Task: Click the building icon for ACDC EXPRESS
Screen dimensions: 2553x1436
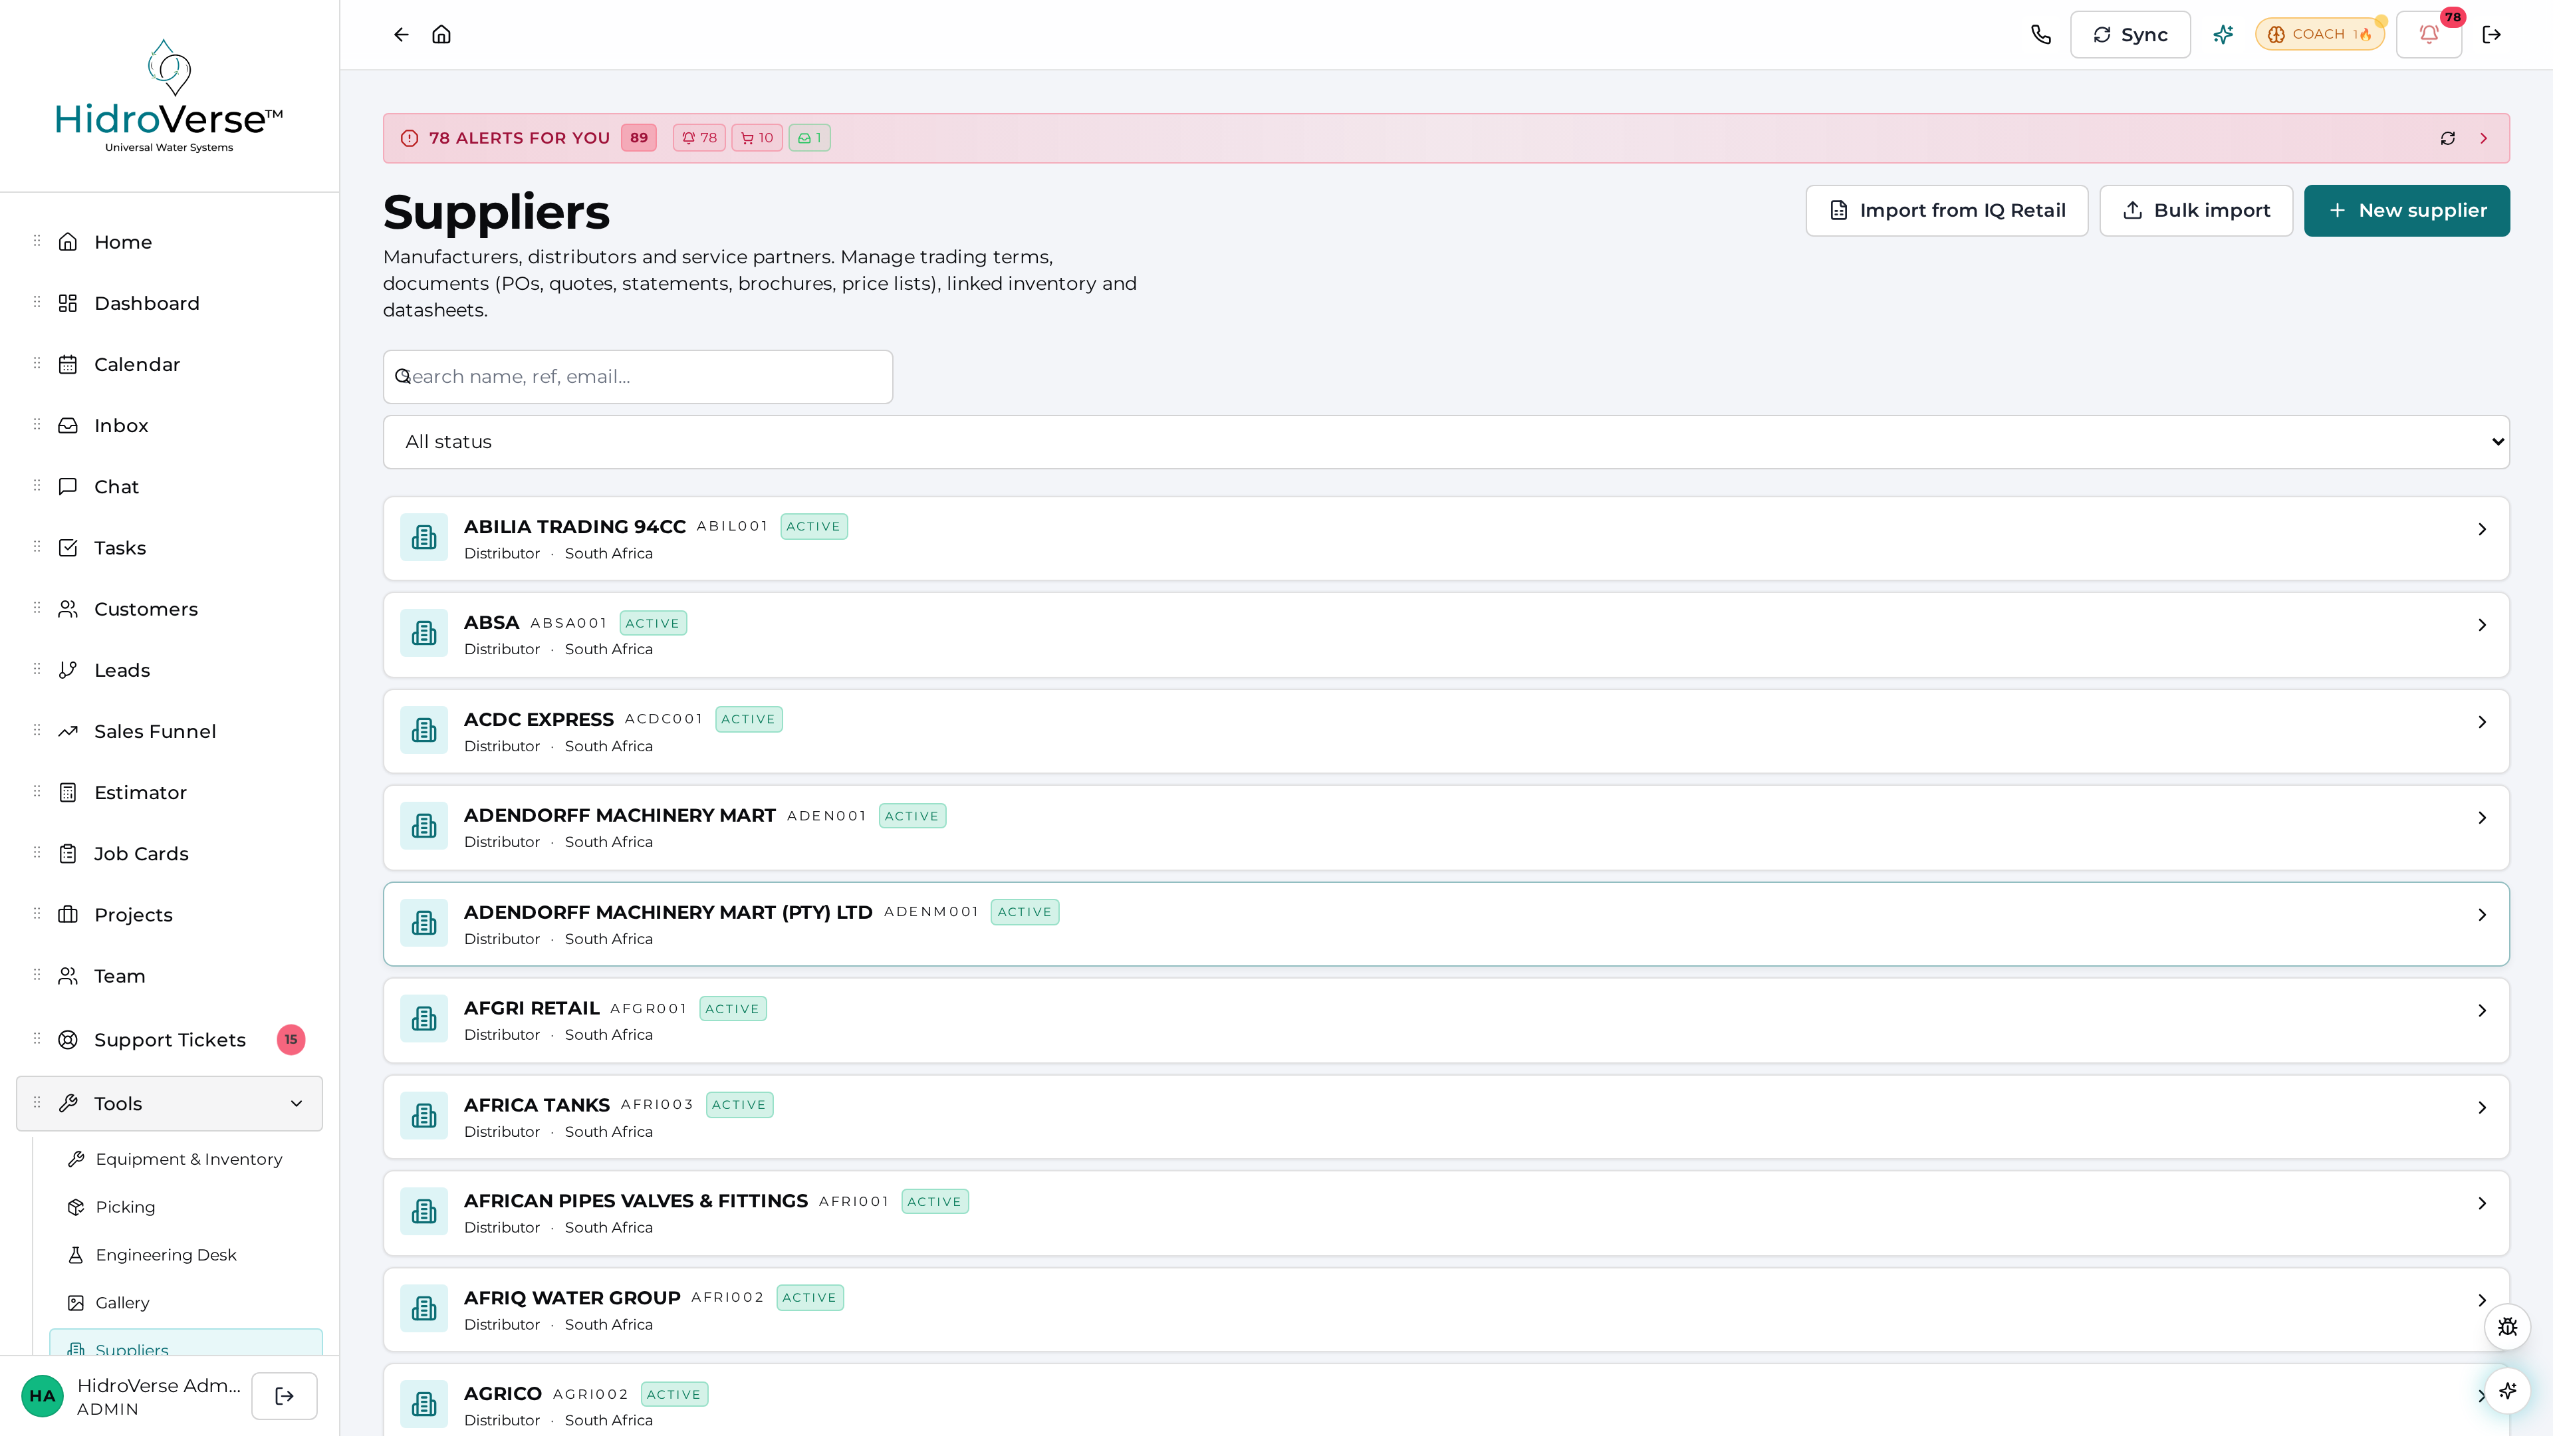Action: point(424,731)
